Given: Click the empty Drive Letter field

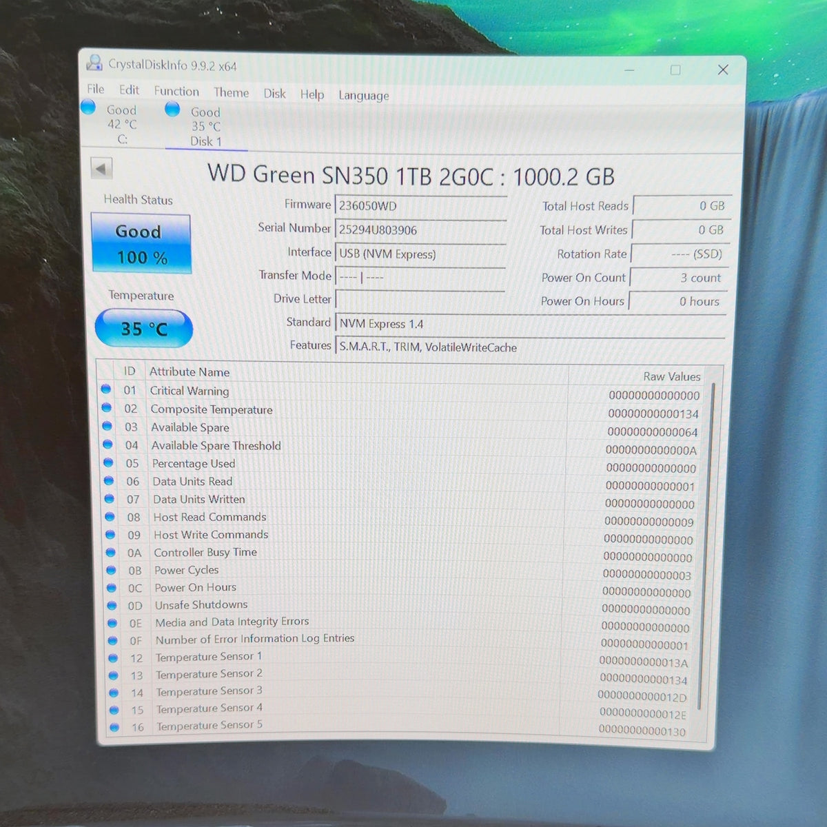Looking at the screenshot, I should (420, 300).
